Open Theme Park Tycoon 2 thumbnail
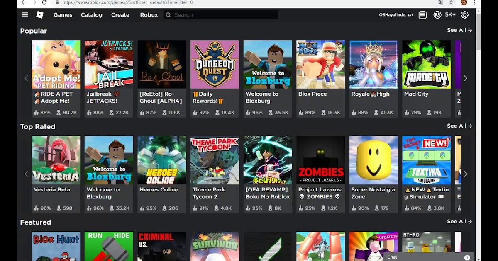The width and height of the screenshot is (498, 261). point(215,160)
